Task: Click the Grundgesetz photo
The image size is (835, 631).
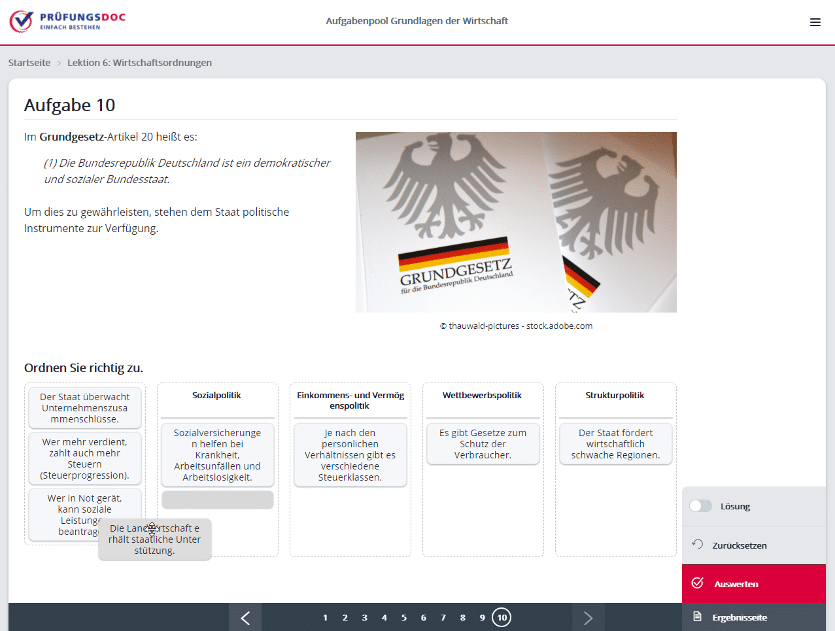Action: tap(516, 222)
